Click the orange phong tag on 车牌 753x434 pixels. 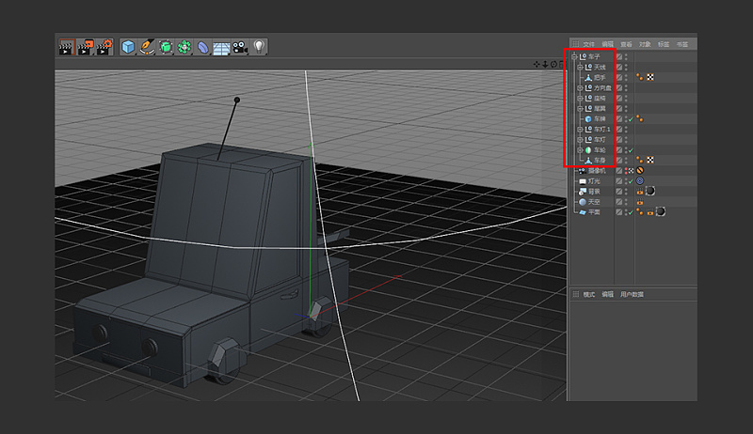640,118
